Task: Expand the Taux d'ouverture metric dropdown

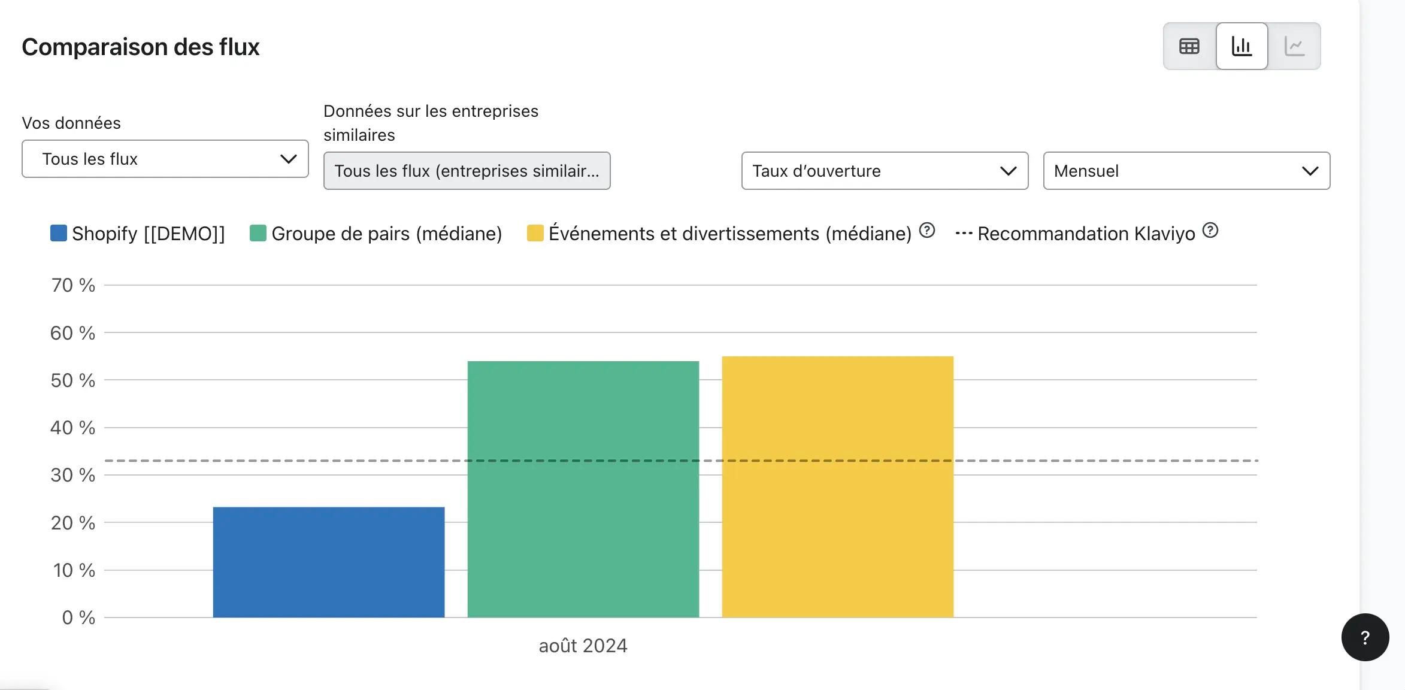Action: coord(885,171)
